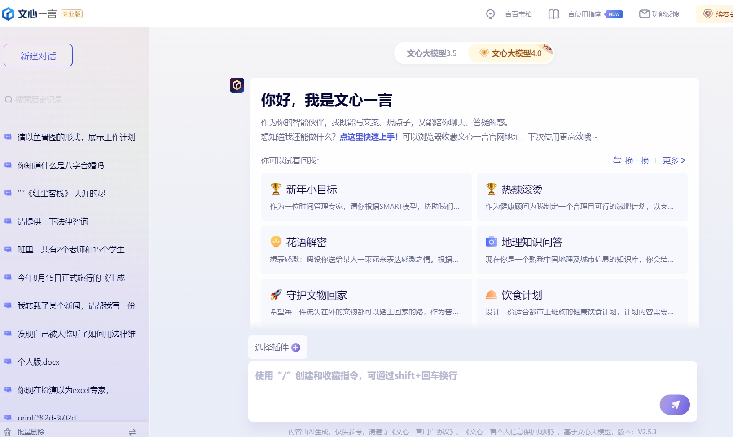Screen dimensions: 733x437
Task: Click the swap arrows icon at sidebar bottom
Action: tap(132, 432)
